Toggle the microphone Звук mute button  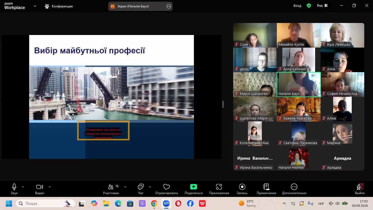pos(14,187)
